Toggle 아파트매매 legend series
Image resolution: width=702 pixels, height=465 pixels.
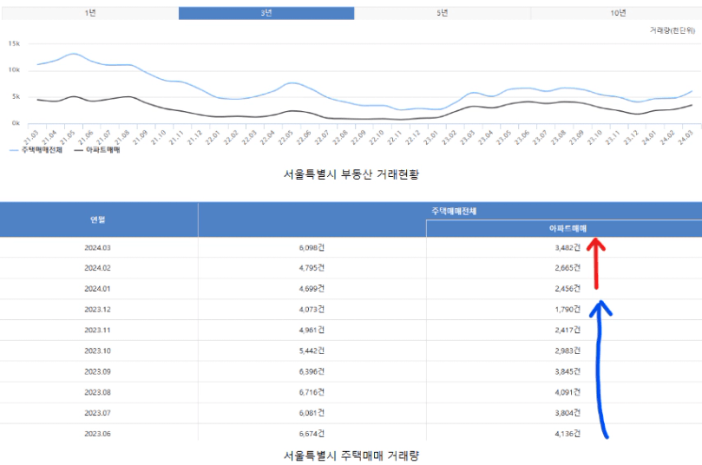click(97, 150)
